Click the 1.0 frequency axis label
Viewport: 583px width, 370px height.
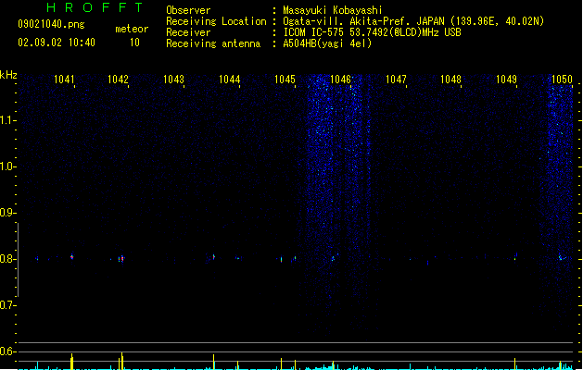7,166
